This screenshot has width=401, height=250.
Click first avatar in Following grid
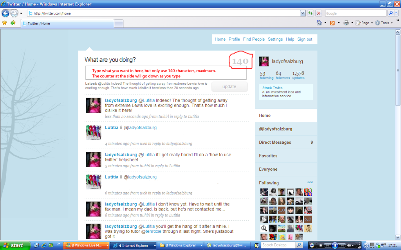[264, 192]
